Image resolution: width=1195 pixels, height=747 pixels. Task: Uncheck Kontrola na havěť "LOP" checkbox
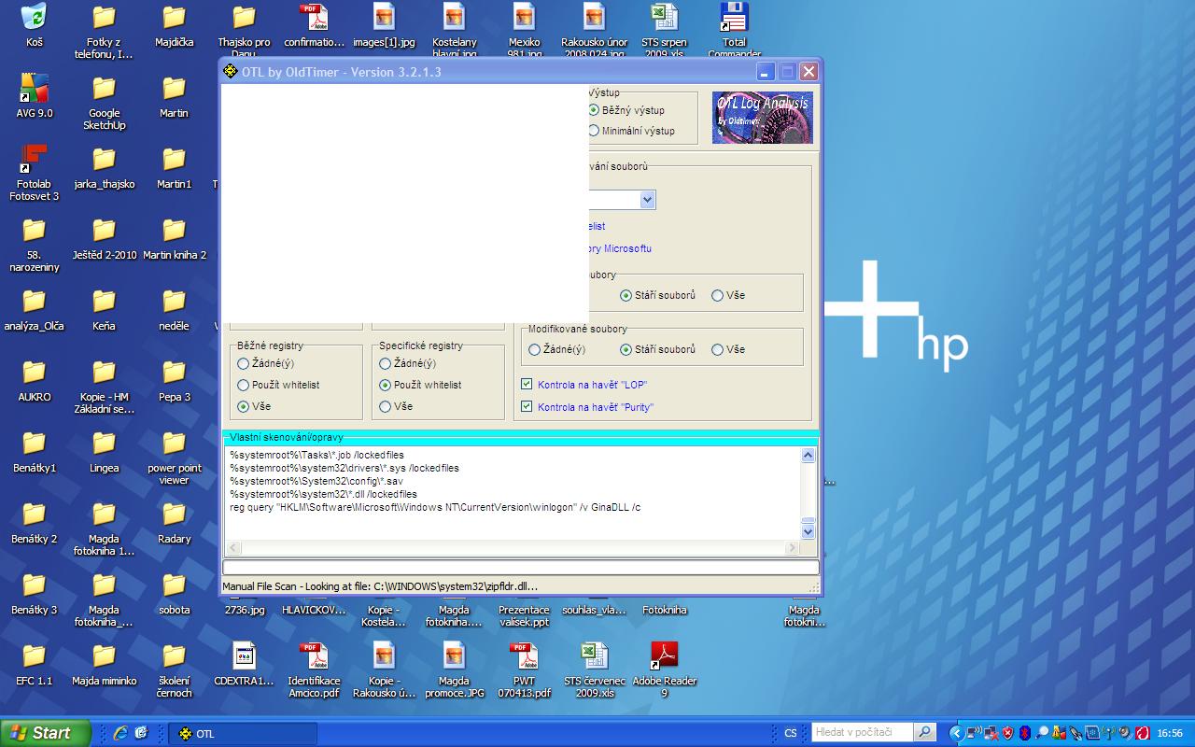tap(527, 385)
